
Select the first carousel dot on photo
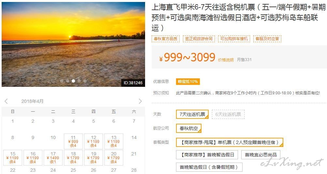tap(62, 81)
